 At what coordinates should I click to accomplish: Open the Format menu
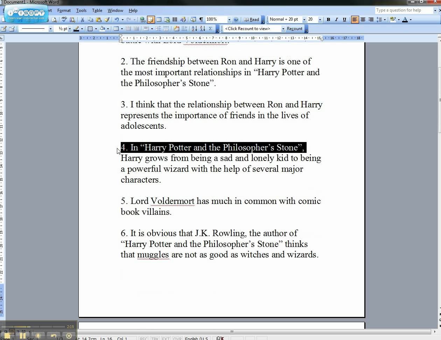[x=64, y=10]
